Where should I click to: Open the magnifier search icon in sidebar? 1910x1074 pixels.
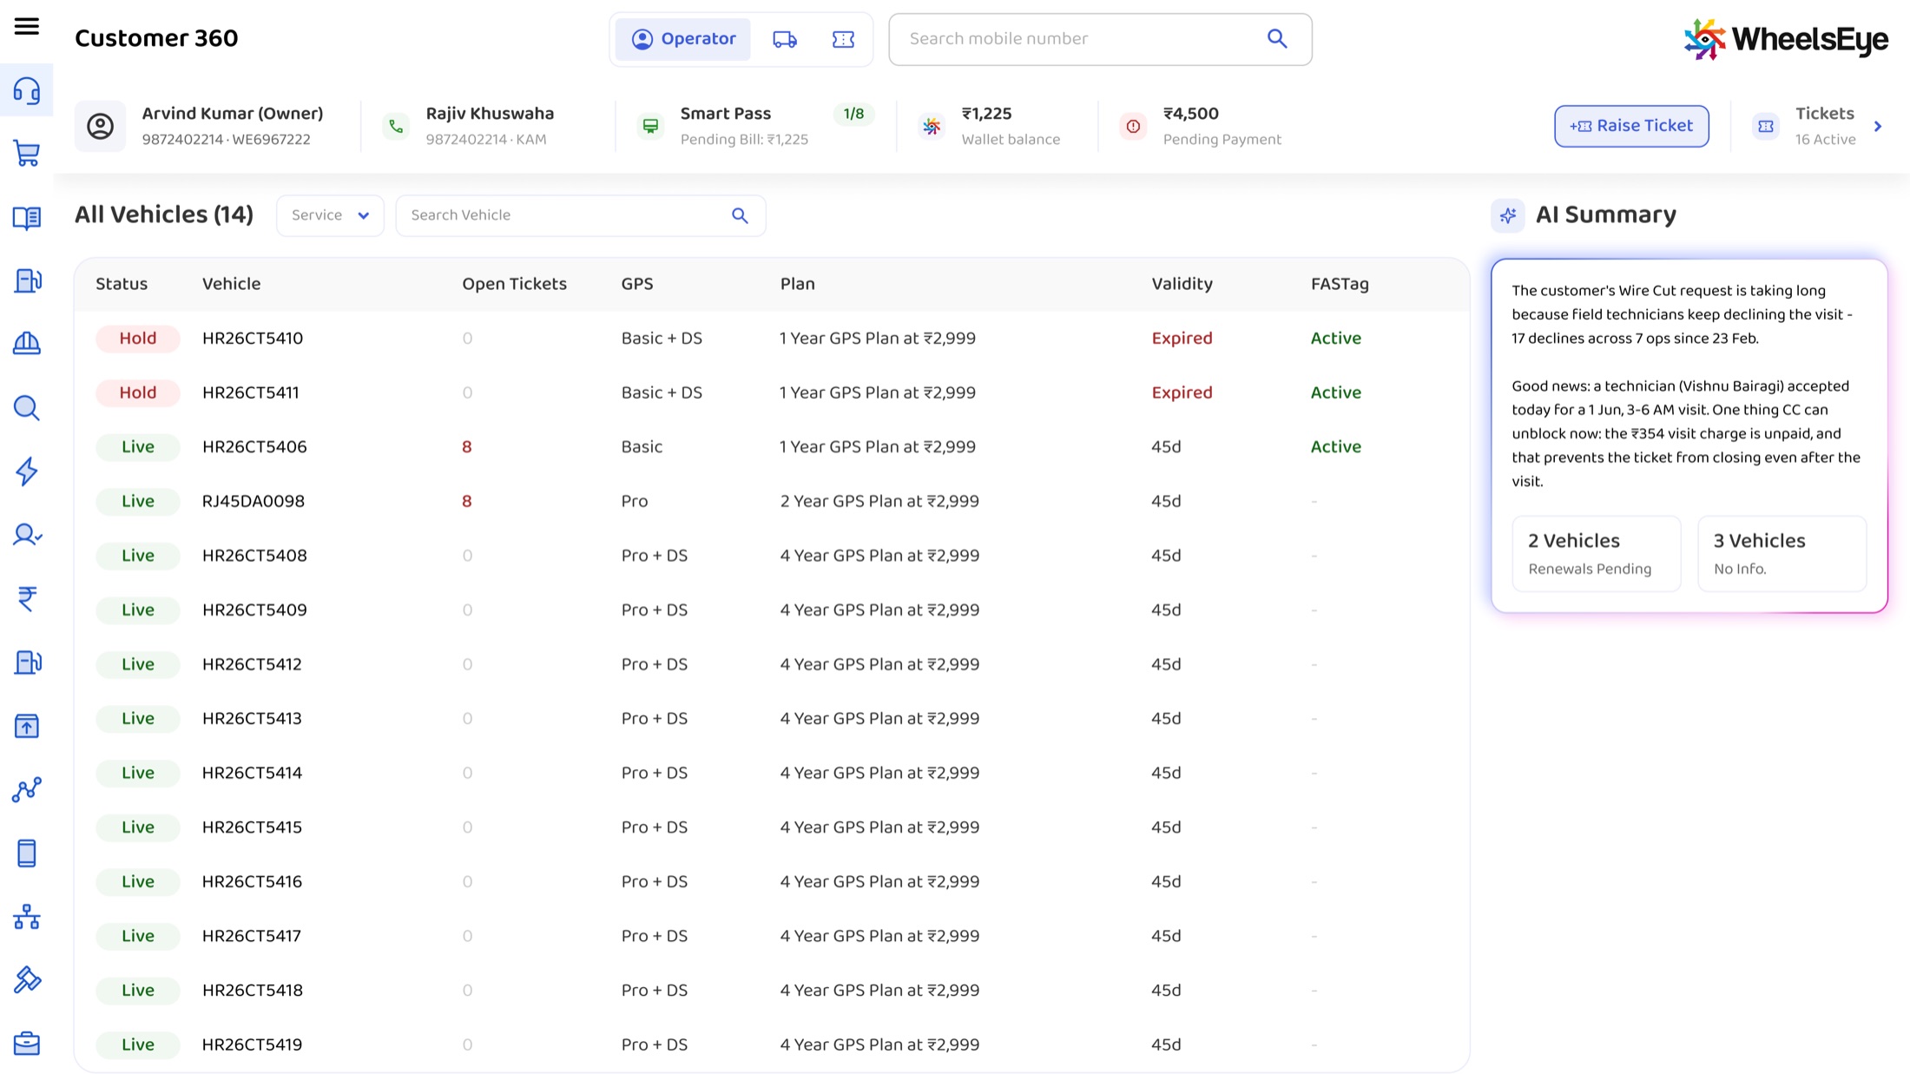tap(27, 408)
